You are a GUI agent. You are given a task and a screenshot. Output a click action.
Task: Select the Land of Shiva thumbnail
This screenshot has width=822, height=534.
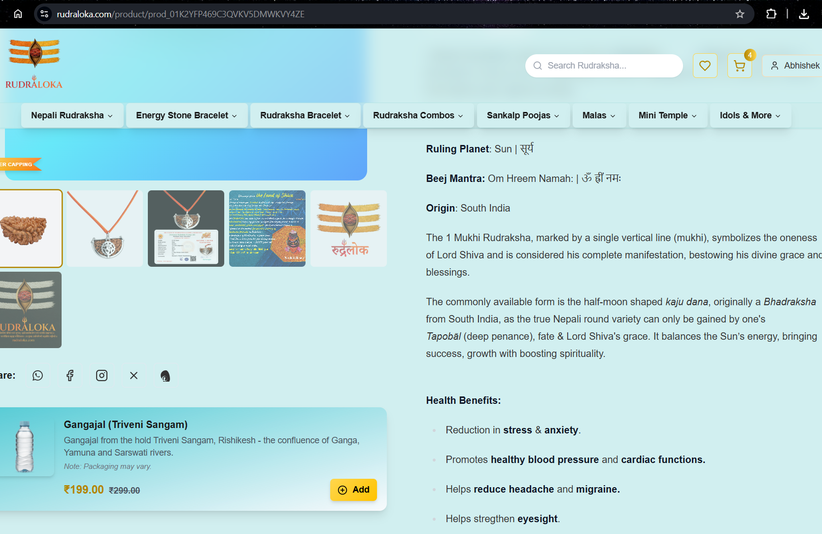click(x=267, y=229)
